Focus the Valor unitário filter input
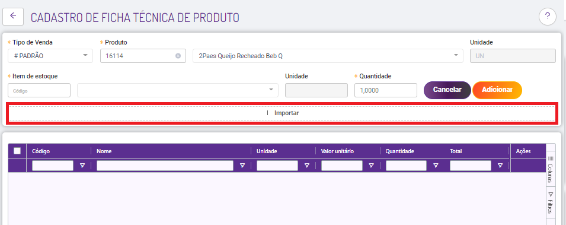Viewport: 566px width, 225px height. point(342,166)
